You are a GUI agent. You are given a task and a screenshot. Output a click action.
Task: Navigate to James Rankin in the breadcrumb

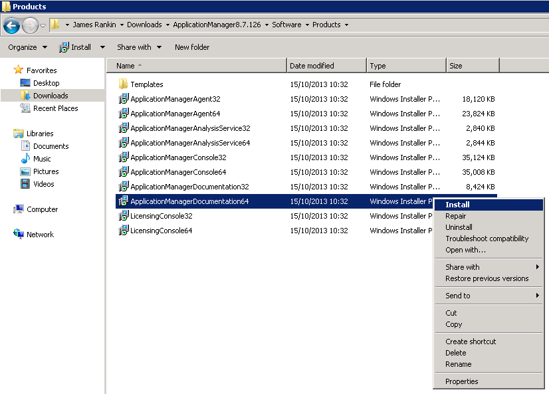(94, 25)
